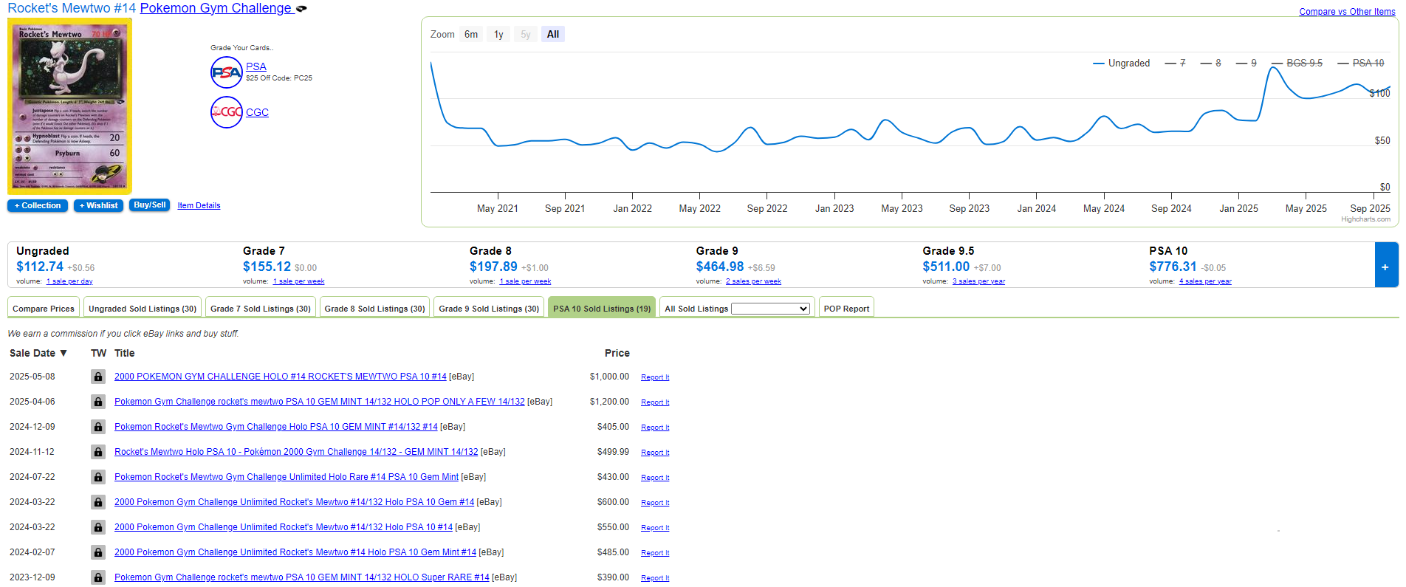This screenshot has height=587, width=1406.
Task: Click PSA 10 volume 4 sales per year
Action: coord(1205,281)
